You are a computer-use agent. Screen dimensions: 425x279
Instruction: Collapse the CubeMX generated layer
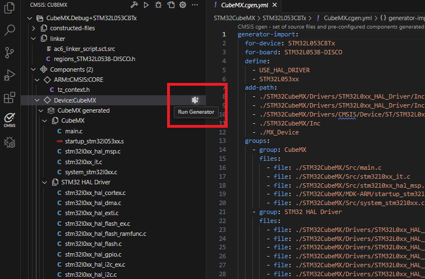click(41, 110)
